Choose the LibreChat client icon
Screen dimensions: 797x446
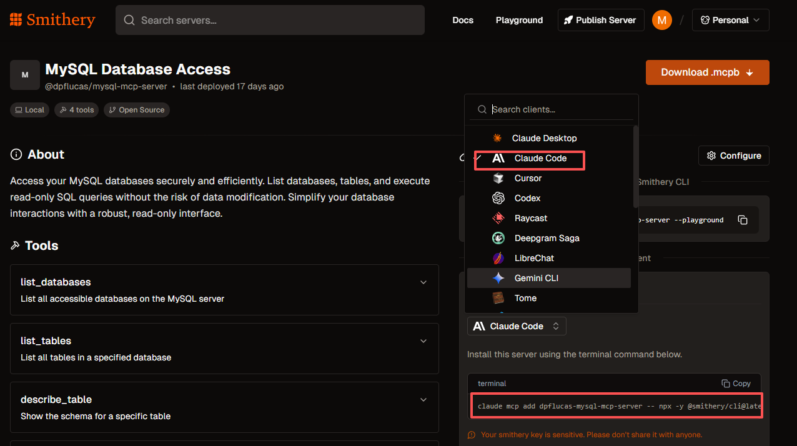[498, 258]
